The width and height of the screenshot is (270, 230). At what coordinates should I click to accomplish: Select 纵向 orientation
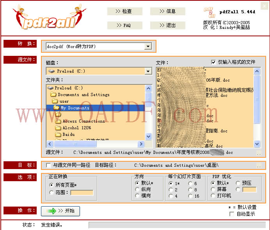pos(137,189)
